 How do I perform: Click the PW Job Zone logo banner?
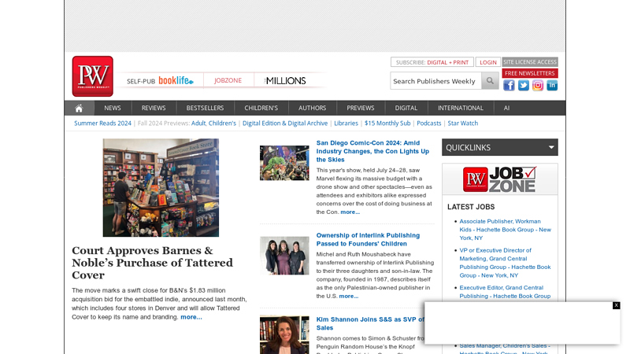[x=500, y=179]
